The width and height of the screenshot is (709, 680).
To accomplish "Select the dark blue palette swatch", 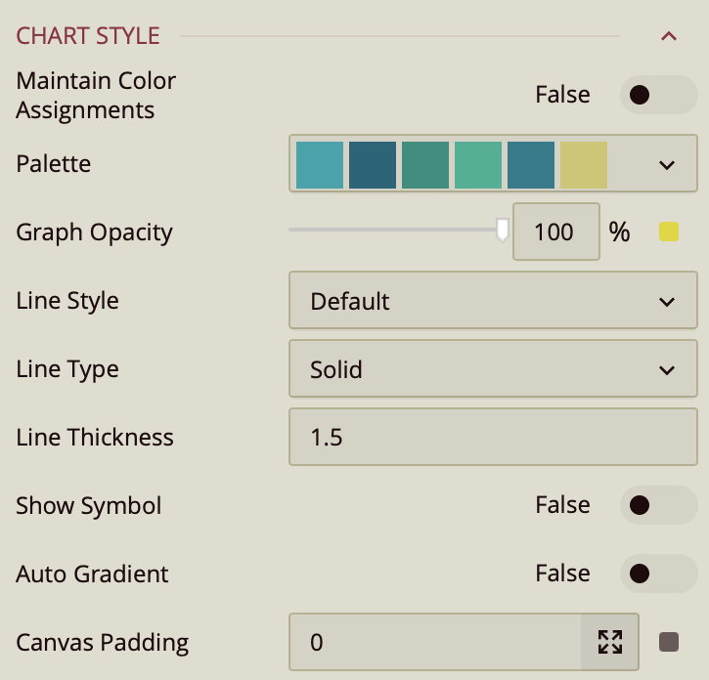I will coord(373,164).
